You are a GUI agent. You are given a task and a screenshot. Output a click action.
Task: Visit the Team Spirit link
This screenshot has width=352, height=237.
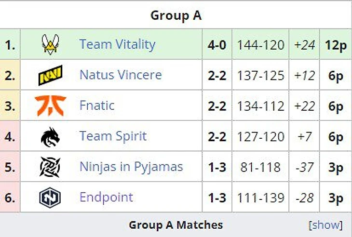tap(113, 136)
